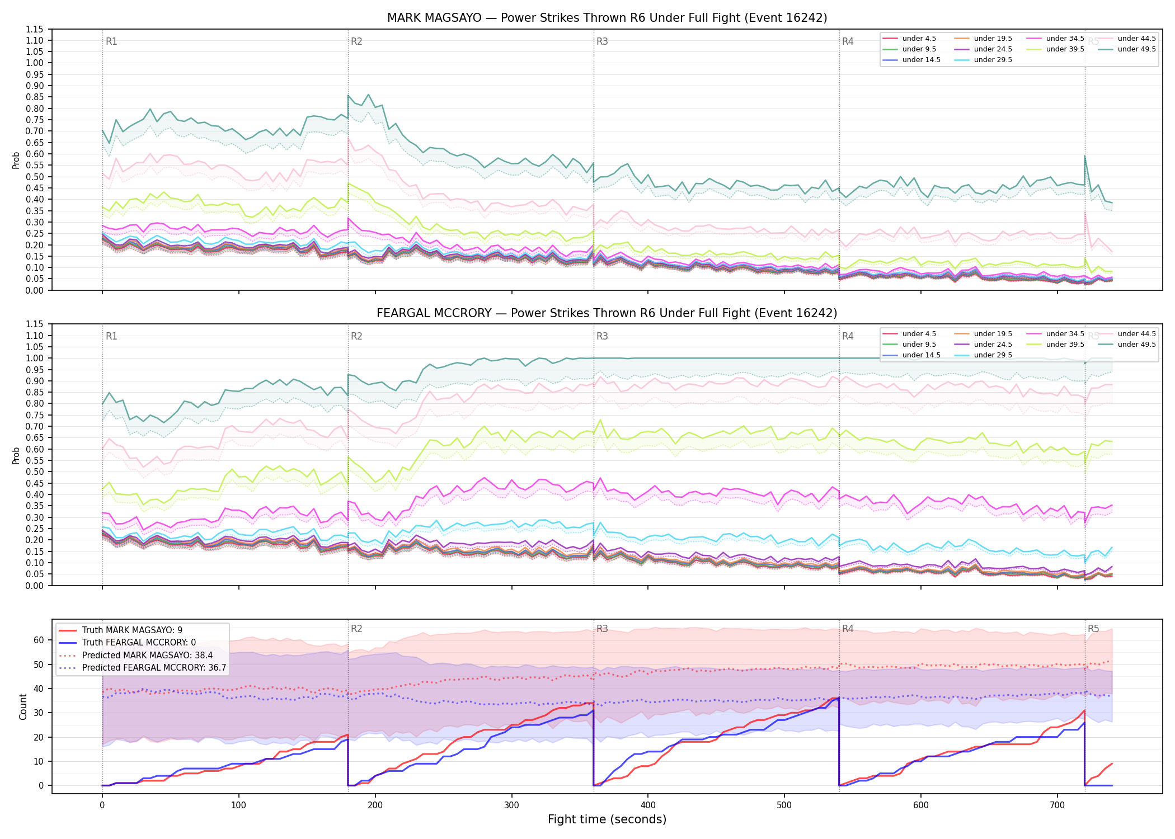Viewport: 1175px width, 839px height.
Task: Click the R3 round marker in Magsayo chart
Action: click(602, 41)
